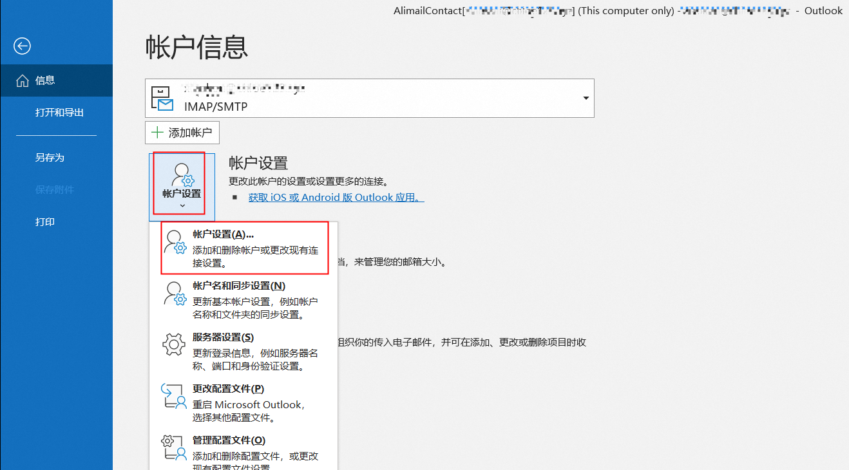Click the gear icon beside 服务器设置(S)

pyautogui.click(x=175, y=345)
